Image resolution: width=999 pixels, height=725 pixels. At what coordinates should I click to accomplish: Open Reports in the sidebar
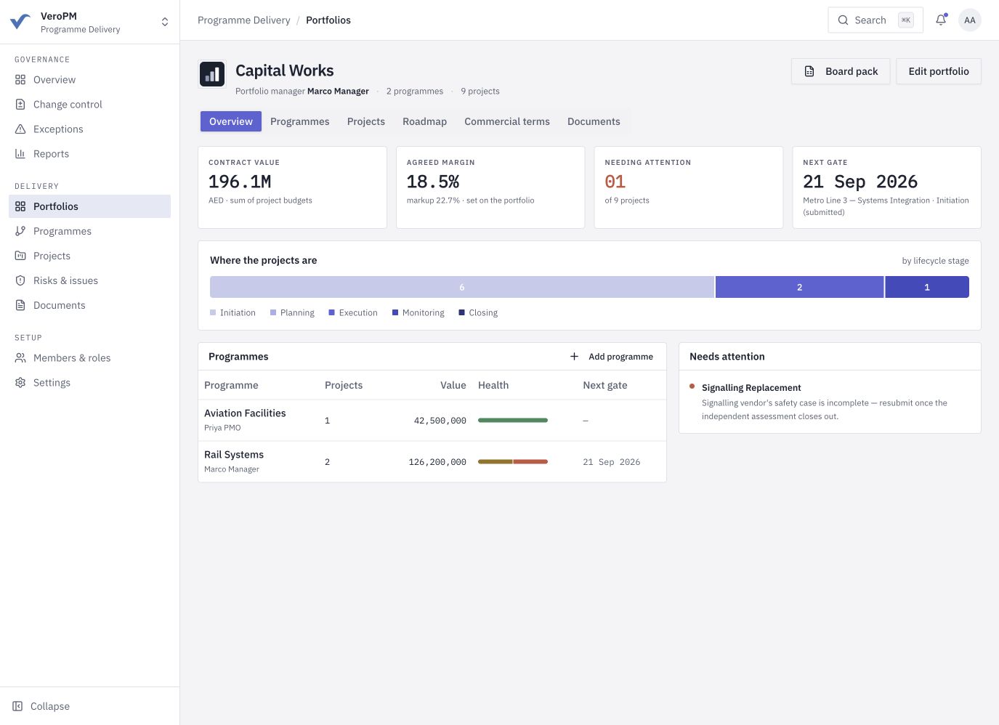tap(90, 154)
